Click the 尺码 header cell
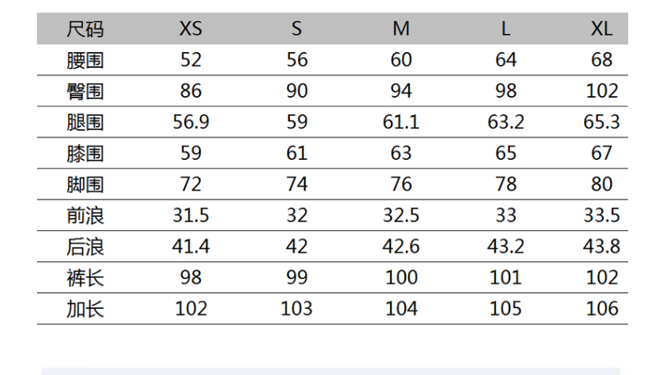 (x=85, y=29)
